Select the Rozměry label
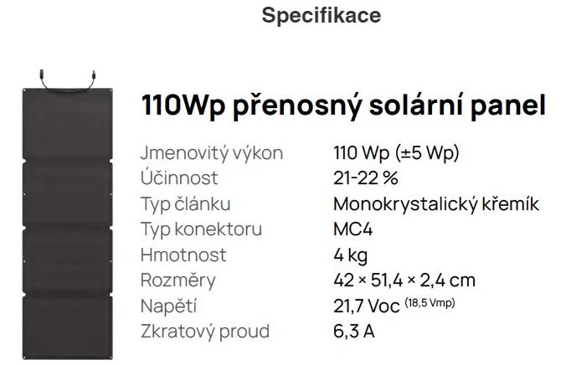The width and height of the screenshot is (566, 365). click(x=178, y=280)
